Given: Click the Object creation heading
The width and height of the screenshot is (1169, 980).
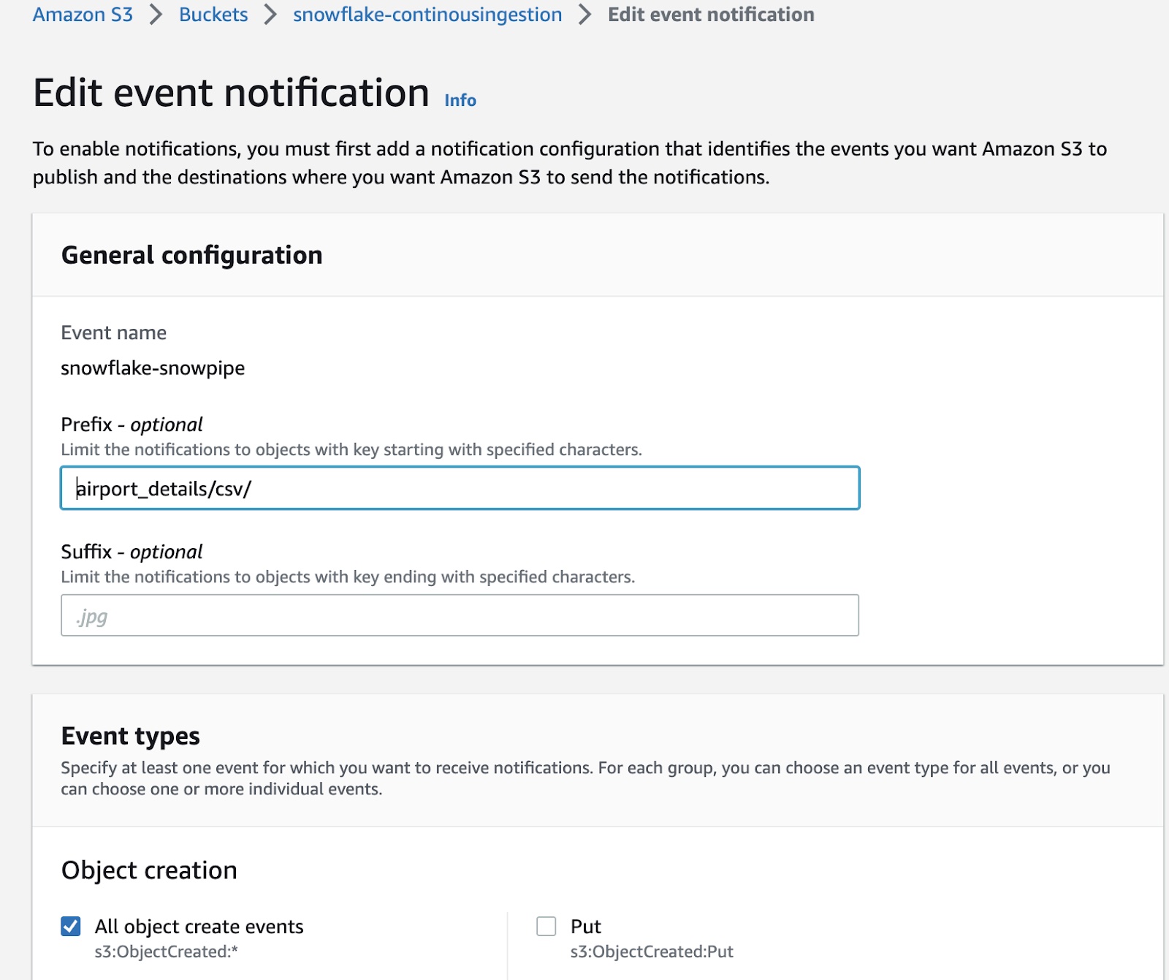Looking at the screenshot, I should [x=149, y=870].
